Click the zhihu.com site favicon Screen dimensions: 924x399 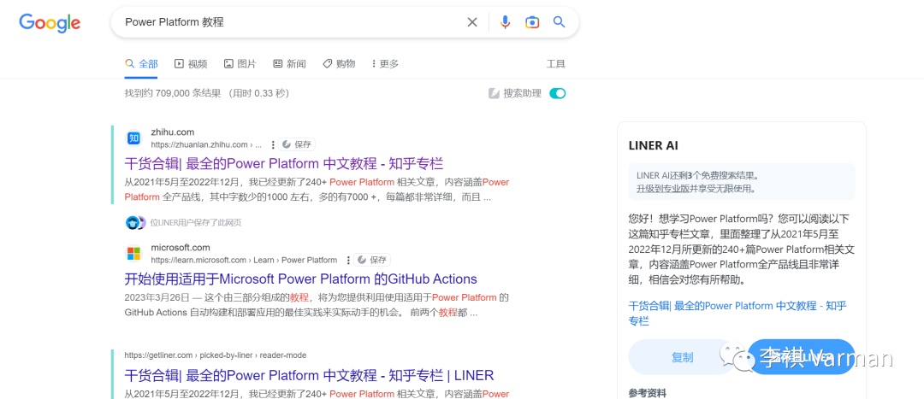pos(133,138)
